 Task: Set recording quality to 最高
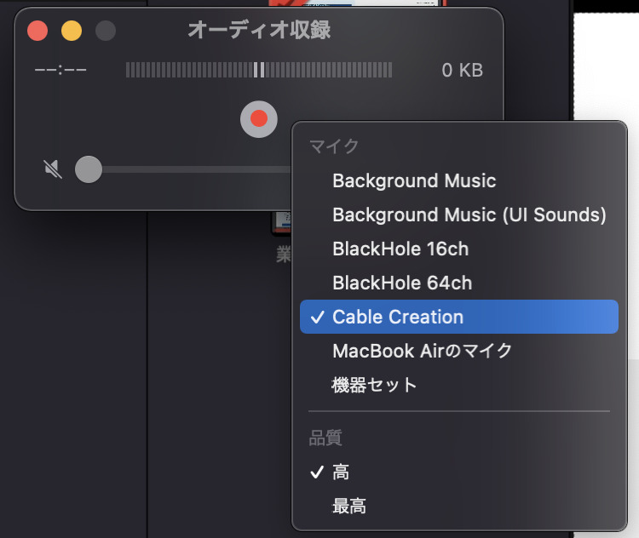tap(459, 507)
